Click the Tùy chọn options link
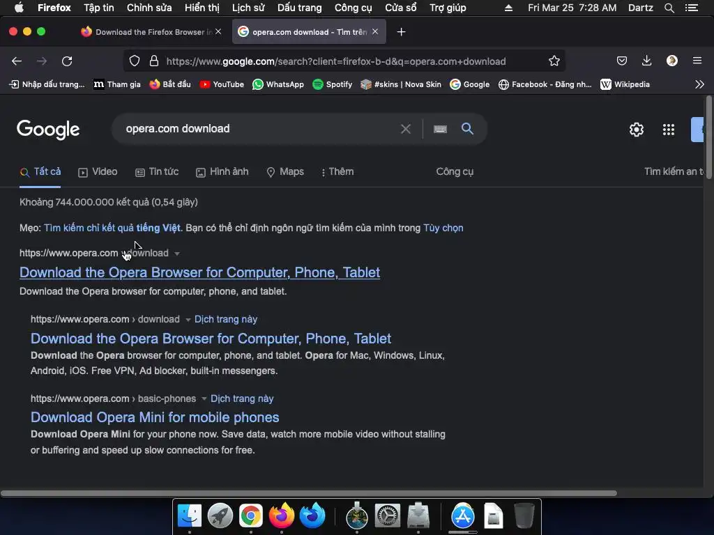The width and height of the screenshot is (714, 535). pos(443,228)
